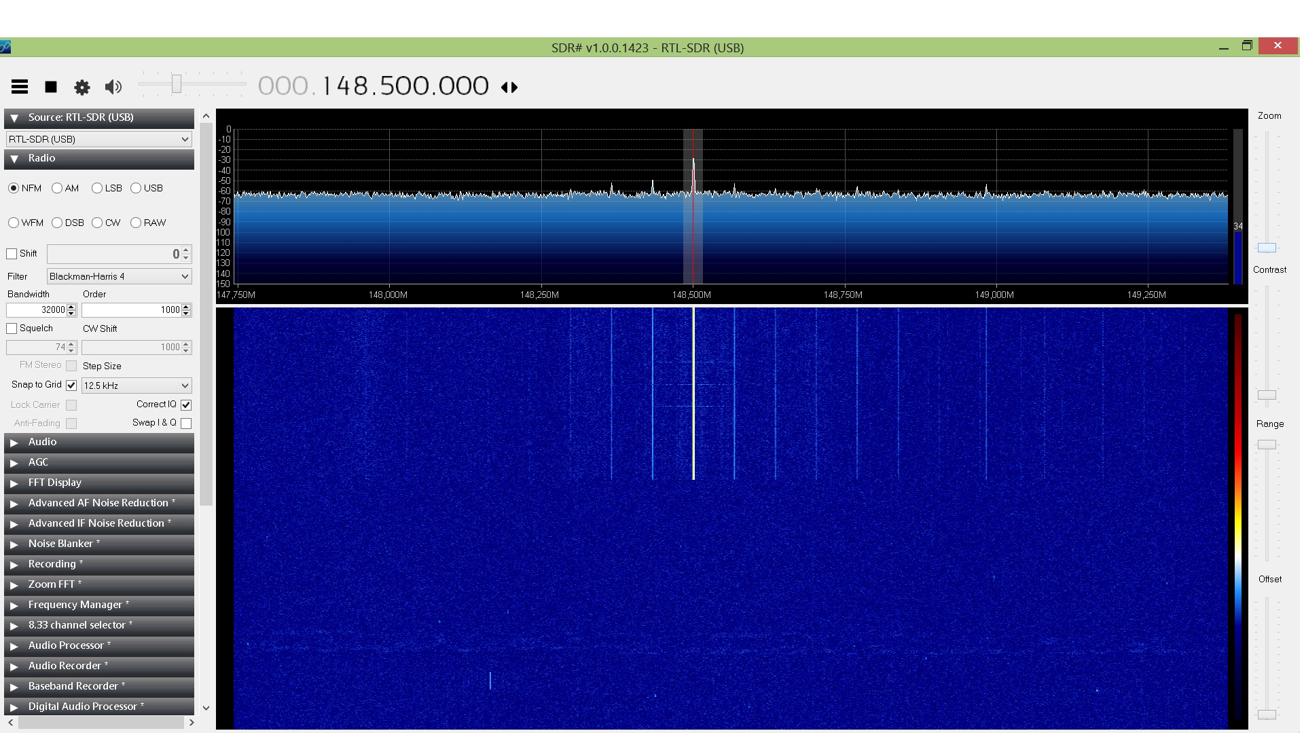Viewport: 1304px width, 733px height.
Task: Expand Advanced AF Noise Reduction panel
Action: [99, 504]
